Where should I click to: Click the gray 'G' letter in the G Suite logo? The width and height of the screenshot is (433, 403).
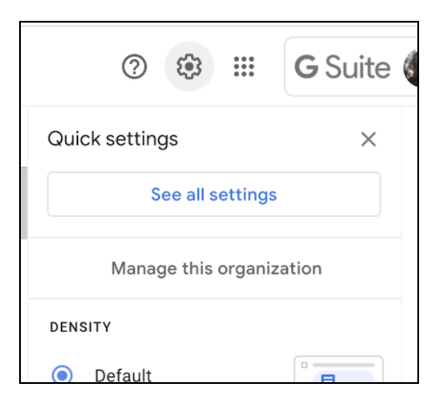(306, 67)
